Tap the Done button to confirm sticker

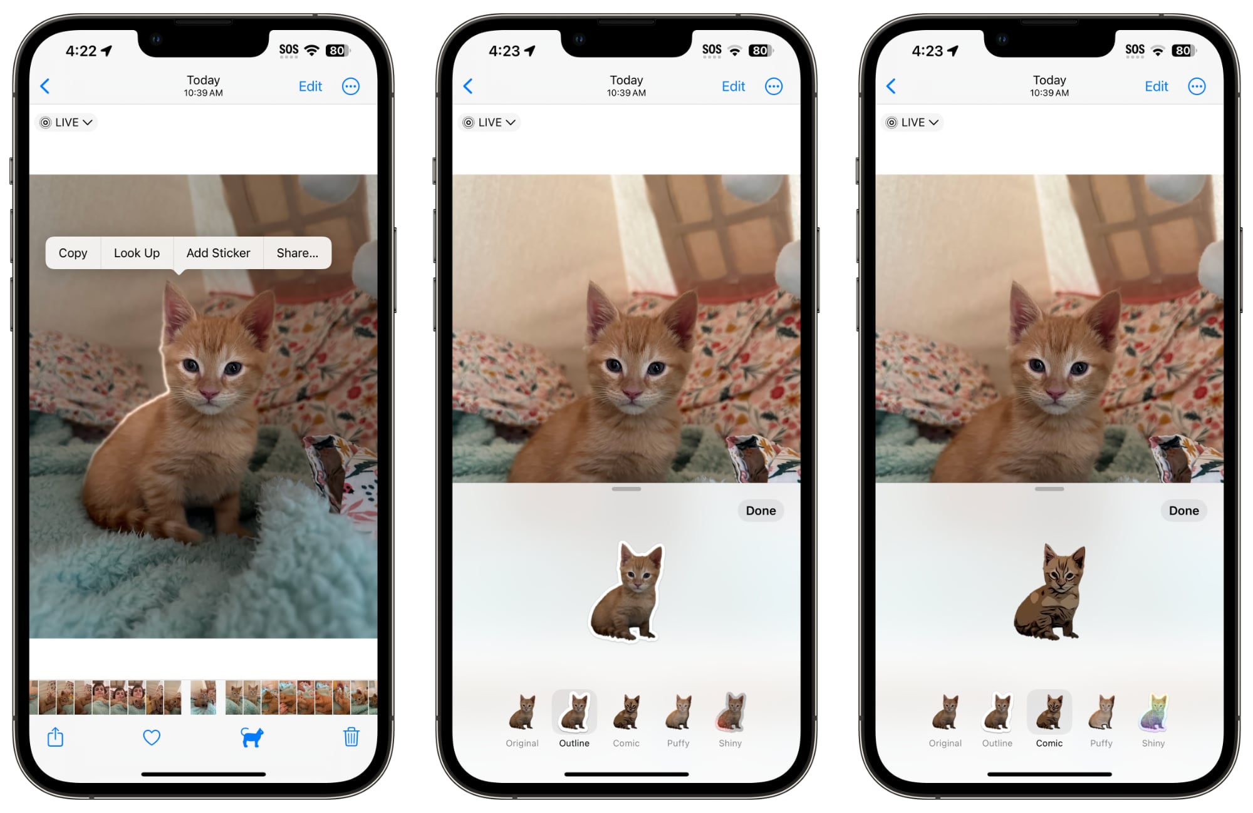click(x=760, y=510)
